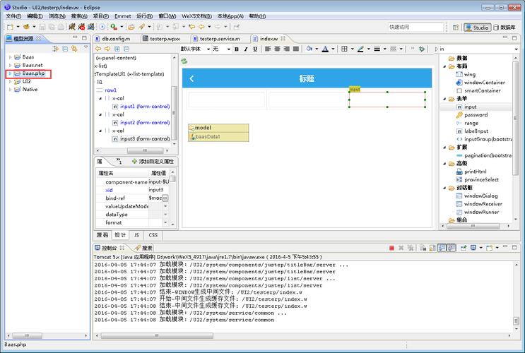Open the border style dropdown arrow
The width and height of the screenshot is (525, 353).
coord(401,49)
